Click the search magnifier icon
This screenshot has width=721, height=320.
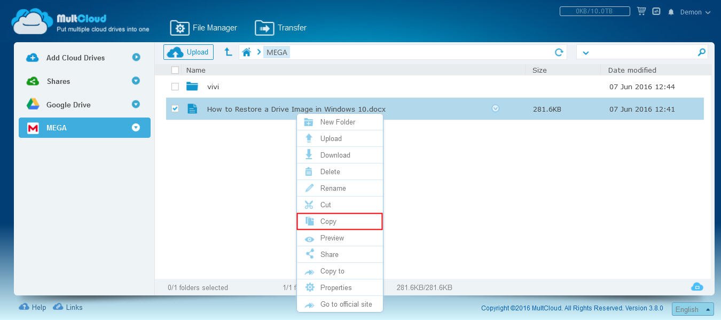click(x=702, y=52)
